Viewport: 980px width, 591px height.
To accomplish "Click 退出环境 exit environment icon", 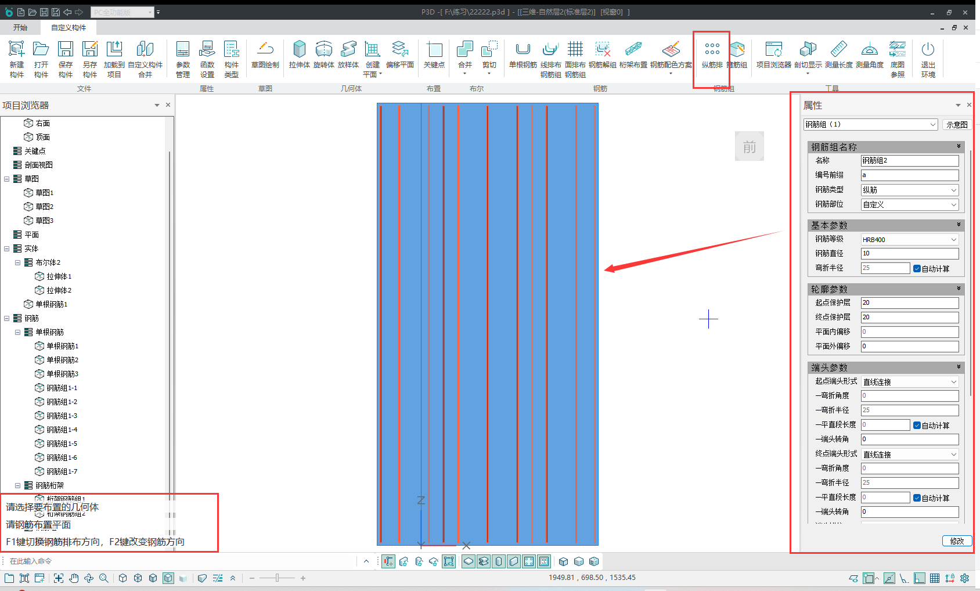I will point(928,50).
